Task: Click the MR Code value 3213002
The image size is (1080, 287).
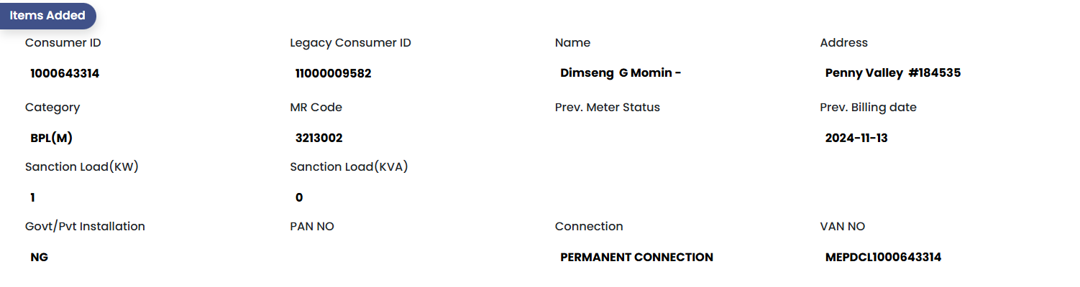Action: [x=319, y=138]
